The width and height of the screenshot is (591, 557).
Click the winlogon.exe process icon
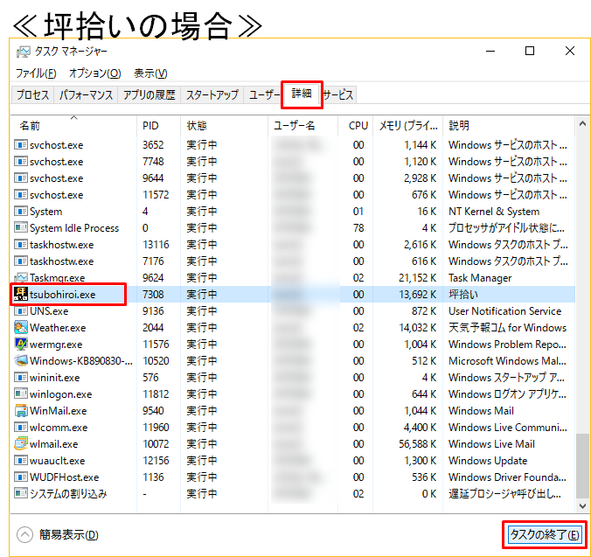pyautogui.click(x=21, y=393)
